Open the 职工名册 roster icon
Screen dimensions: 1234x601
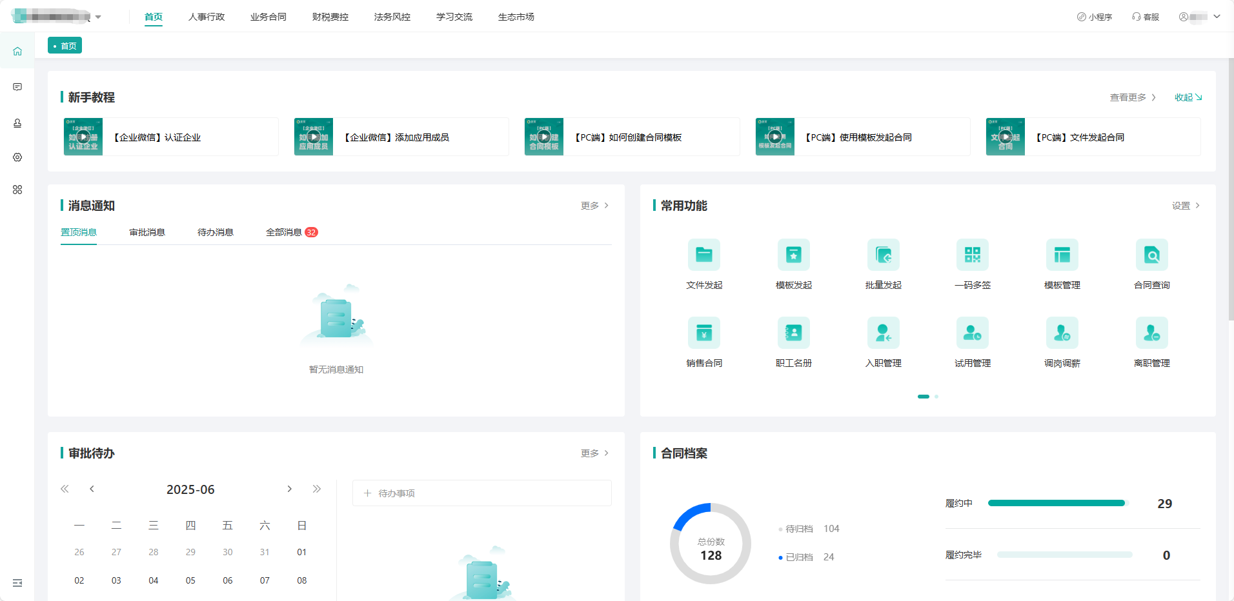(793, 333)
